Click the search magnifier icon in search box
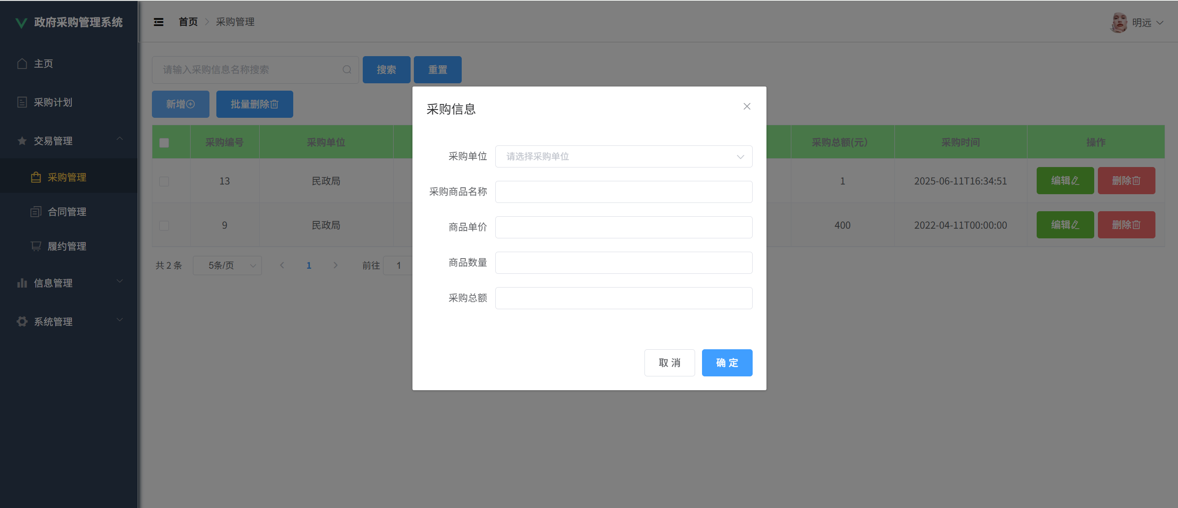Screen dimensions: 1178x508 pos(347,69)
